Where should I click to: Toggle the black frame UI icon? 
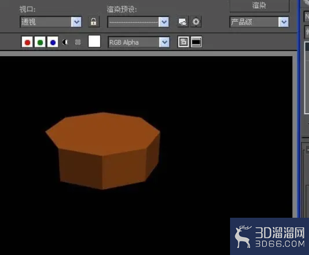coord(196,42)
